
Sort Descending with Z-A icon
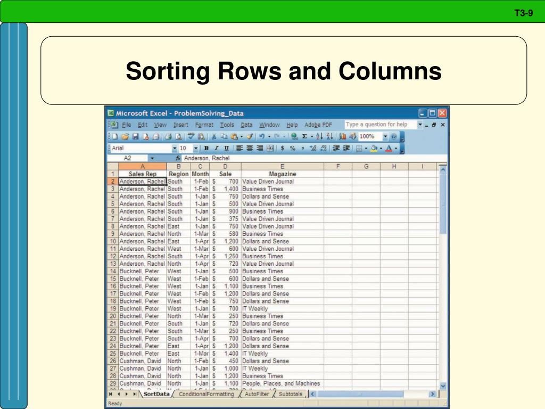[330, 137]
